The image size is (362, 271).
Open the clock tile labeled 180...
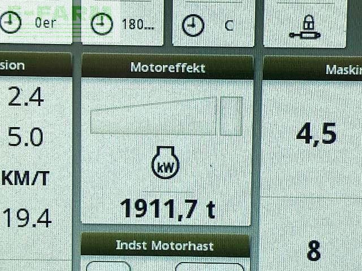[x=122, y=22]
